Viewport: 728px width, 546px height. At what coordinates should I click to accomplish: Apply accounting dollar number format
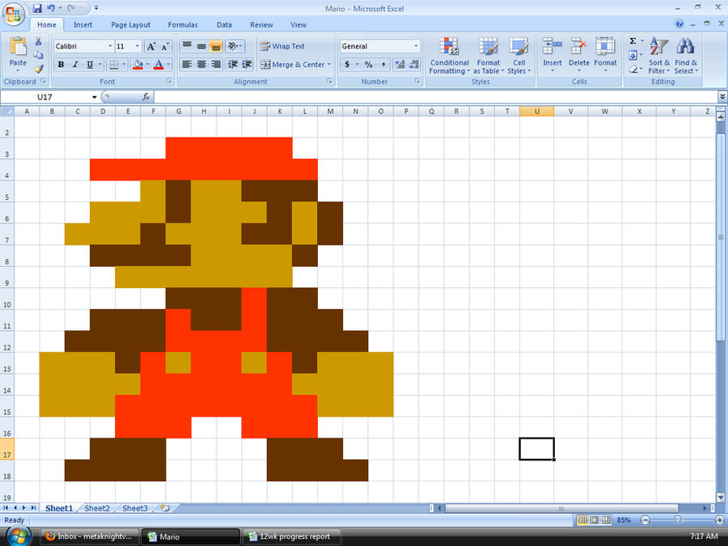347,65
